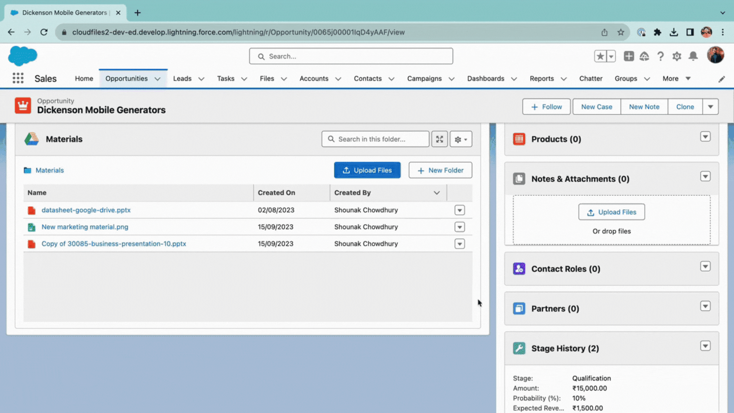This screenshot has height=413, width=734.
Task: Click the New marketing material.png link
Action: pyautogui.click(x=85, y=226)
